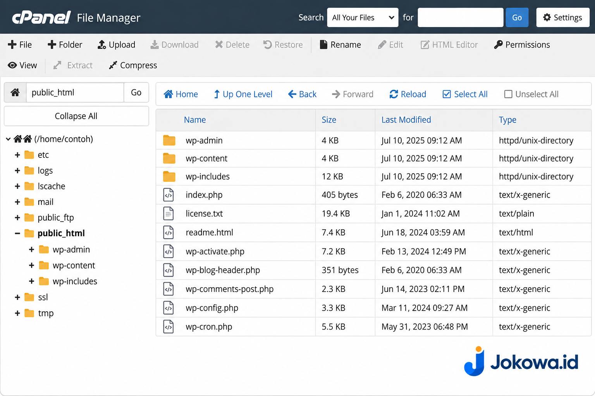Expand the mail folder in tree
The width and height of the screenshot is (595, 396).
(x=17, y=202)
